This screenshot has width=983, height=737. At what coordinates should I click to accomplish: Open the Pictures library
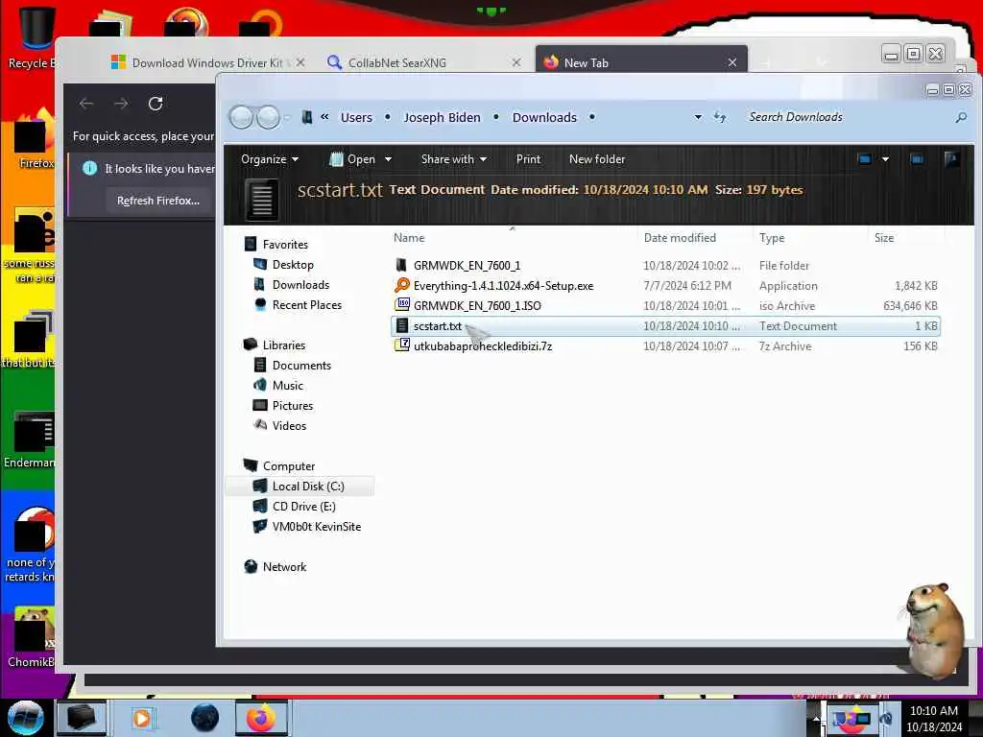coord(292,406)
